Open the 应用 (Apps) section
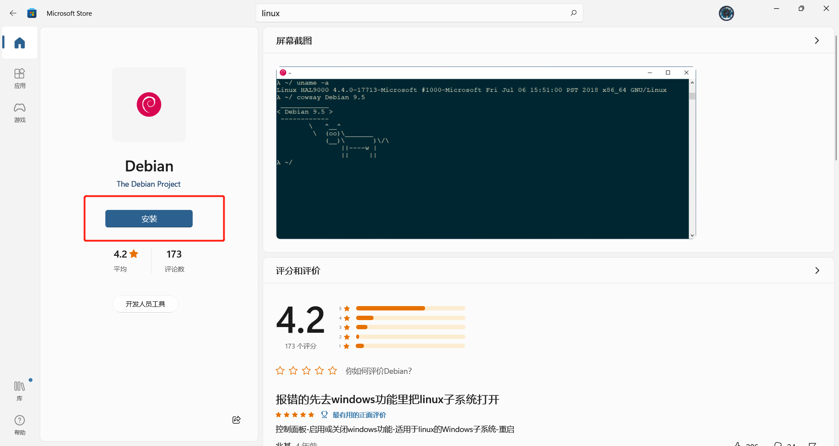 [20, 78]
